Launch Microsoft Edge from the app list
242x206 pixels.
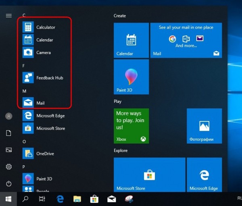[x=46, y=116]
